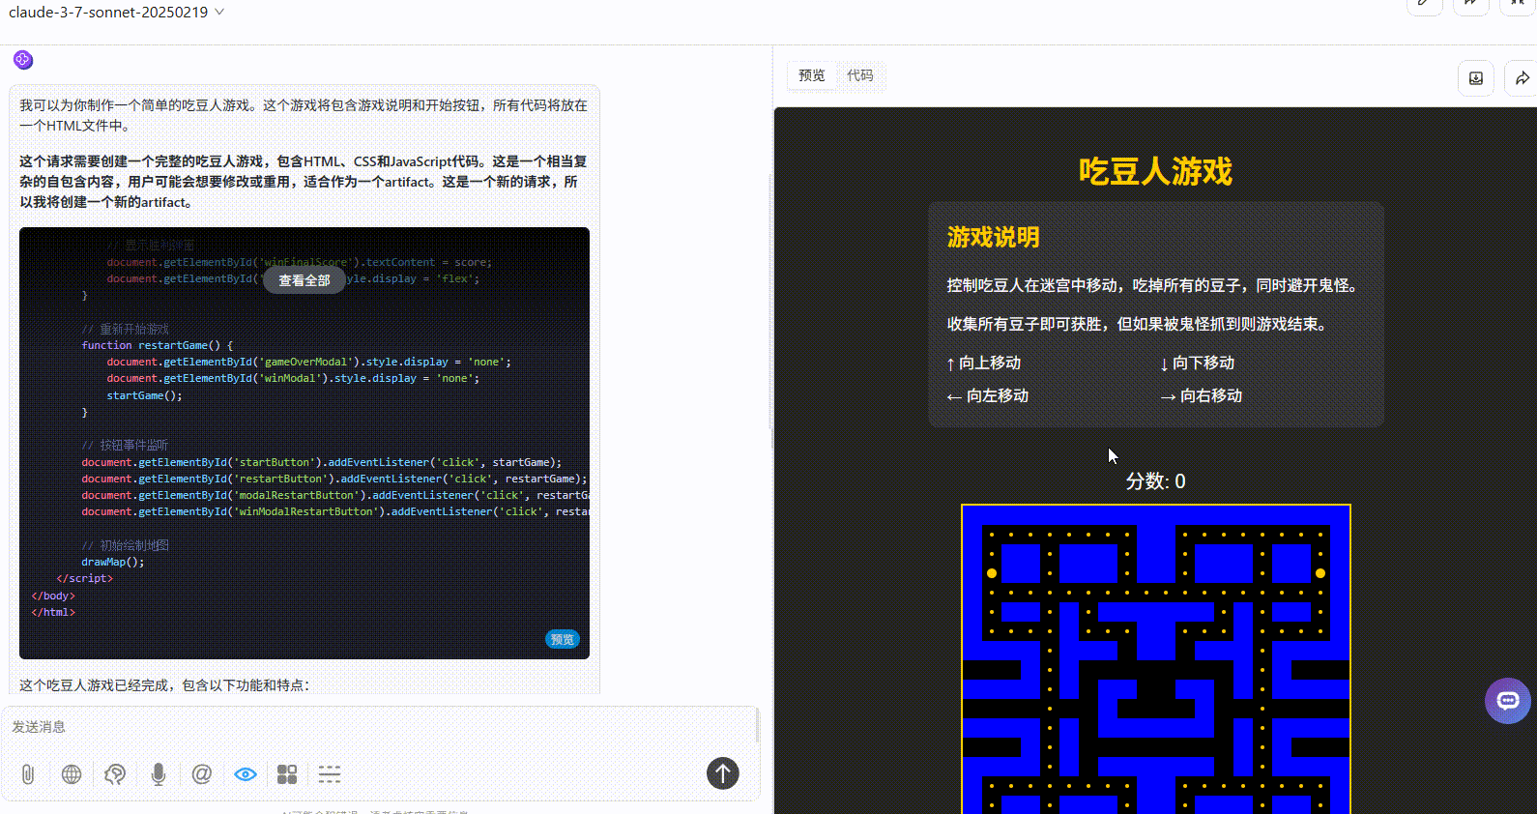
Task: Click the purple assistant avatar icon
Action: click(x=23, y=60)
